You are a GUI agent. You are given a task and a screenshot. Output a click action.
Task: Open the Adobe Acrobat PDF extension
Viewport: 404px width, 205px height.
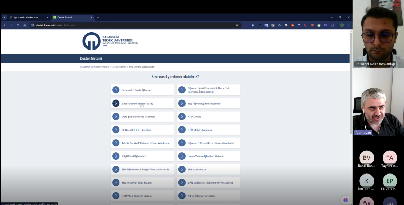pos(293,25)
